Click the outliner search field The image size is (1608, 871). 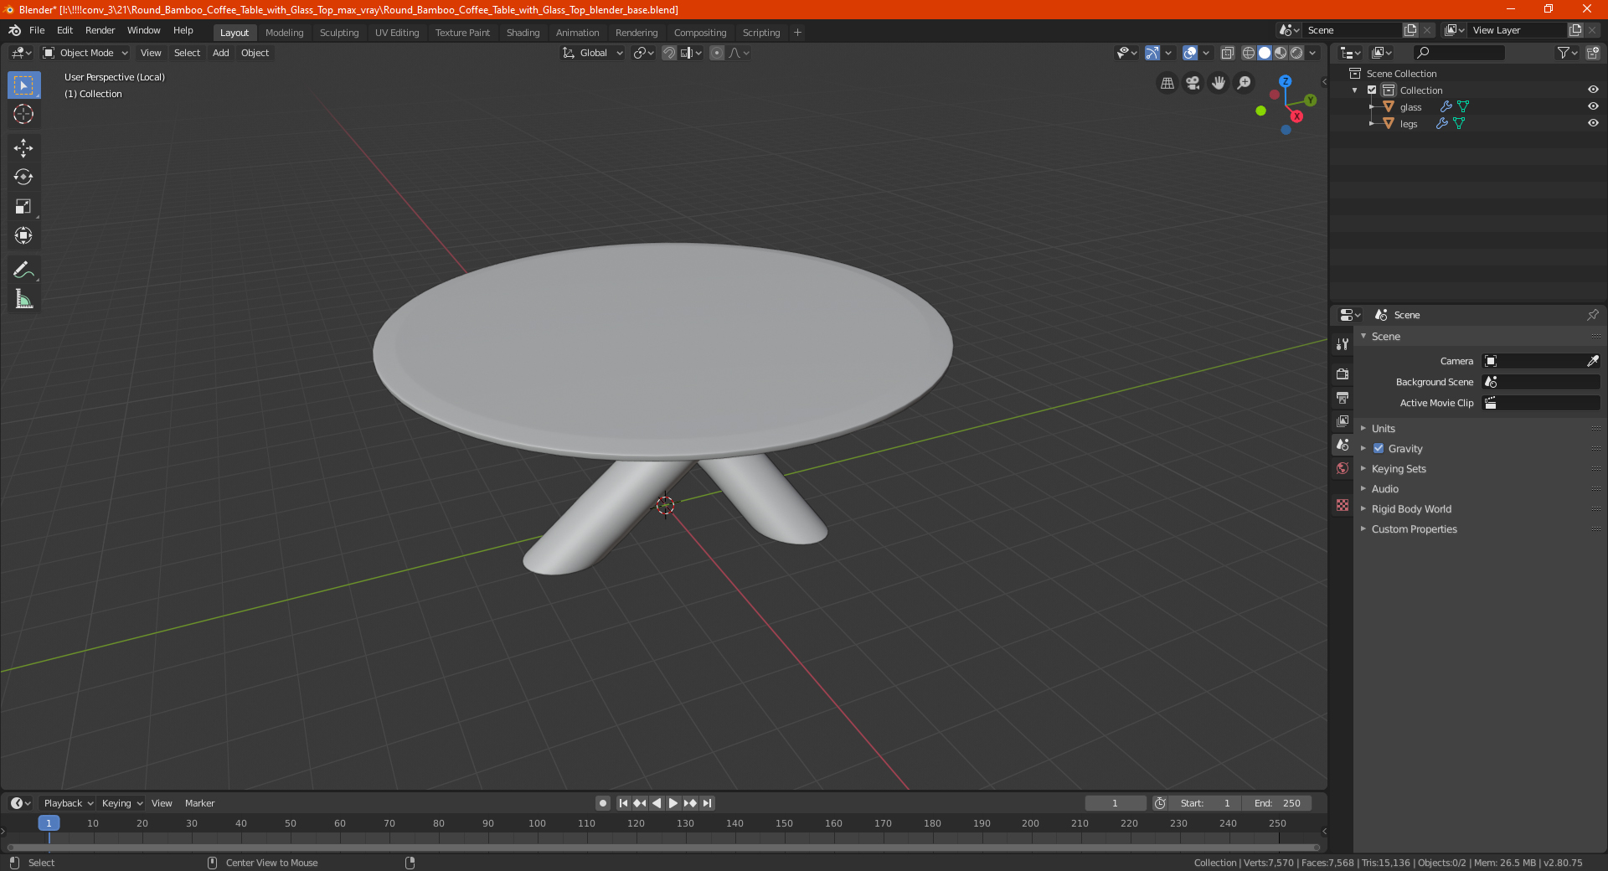pos(1458,53)
